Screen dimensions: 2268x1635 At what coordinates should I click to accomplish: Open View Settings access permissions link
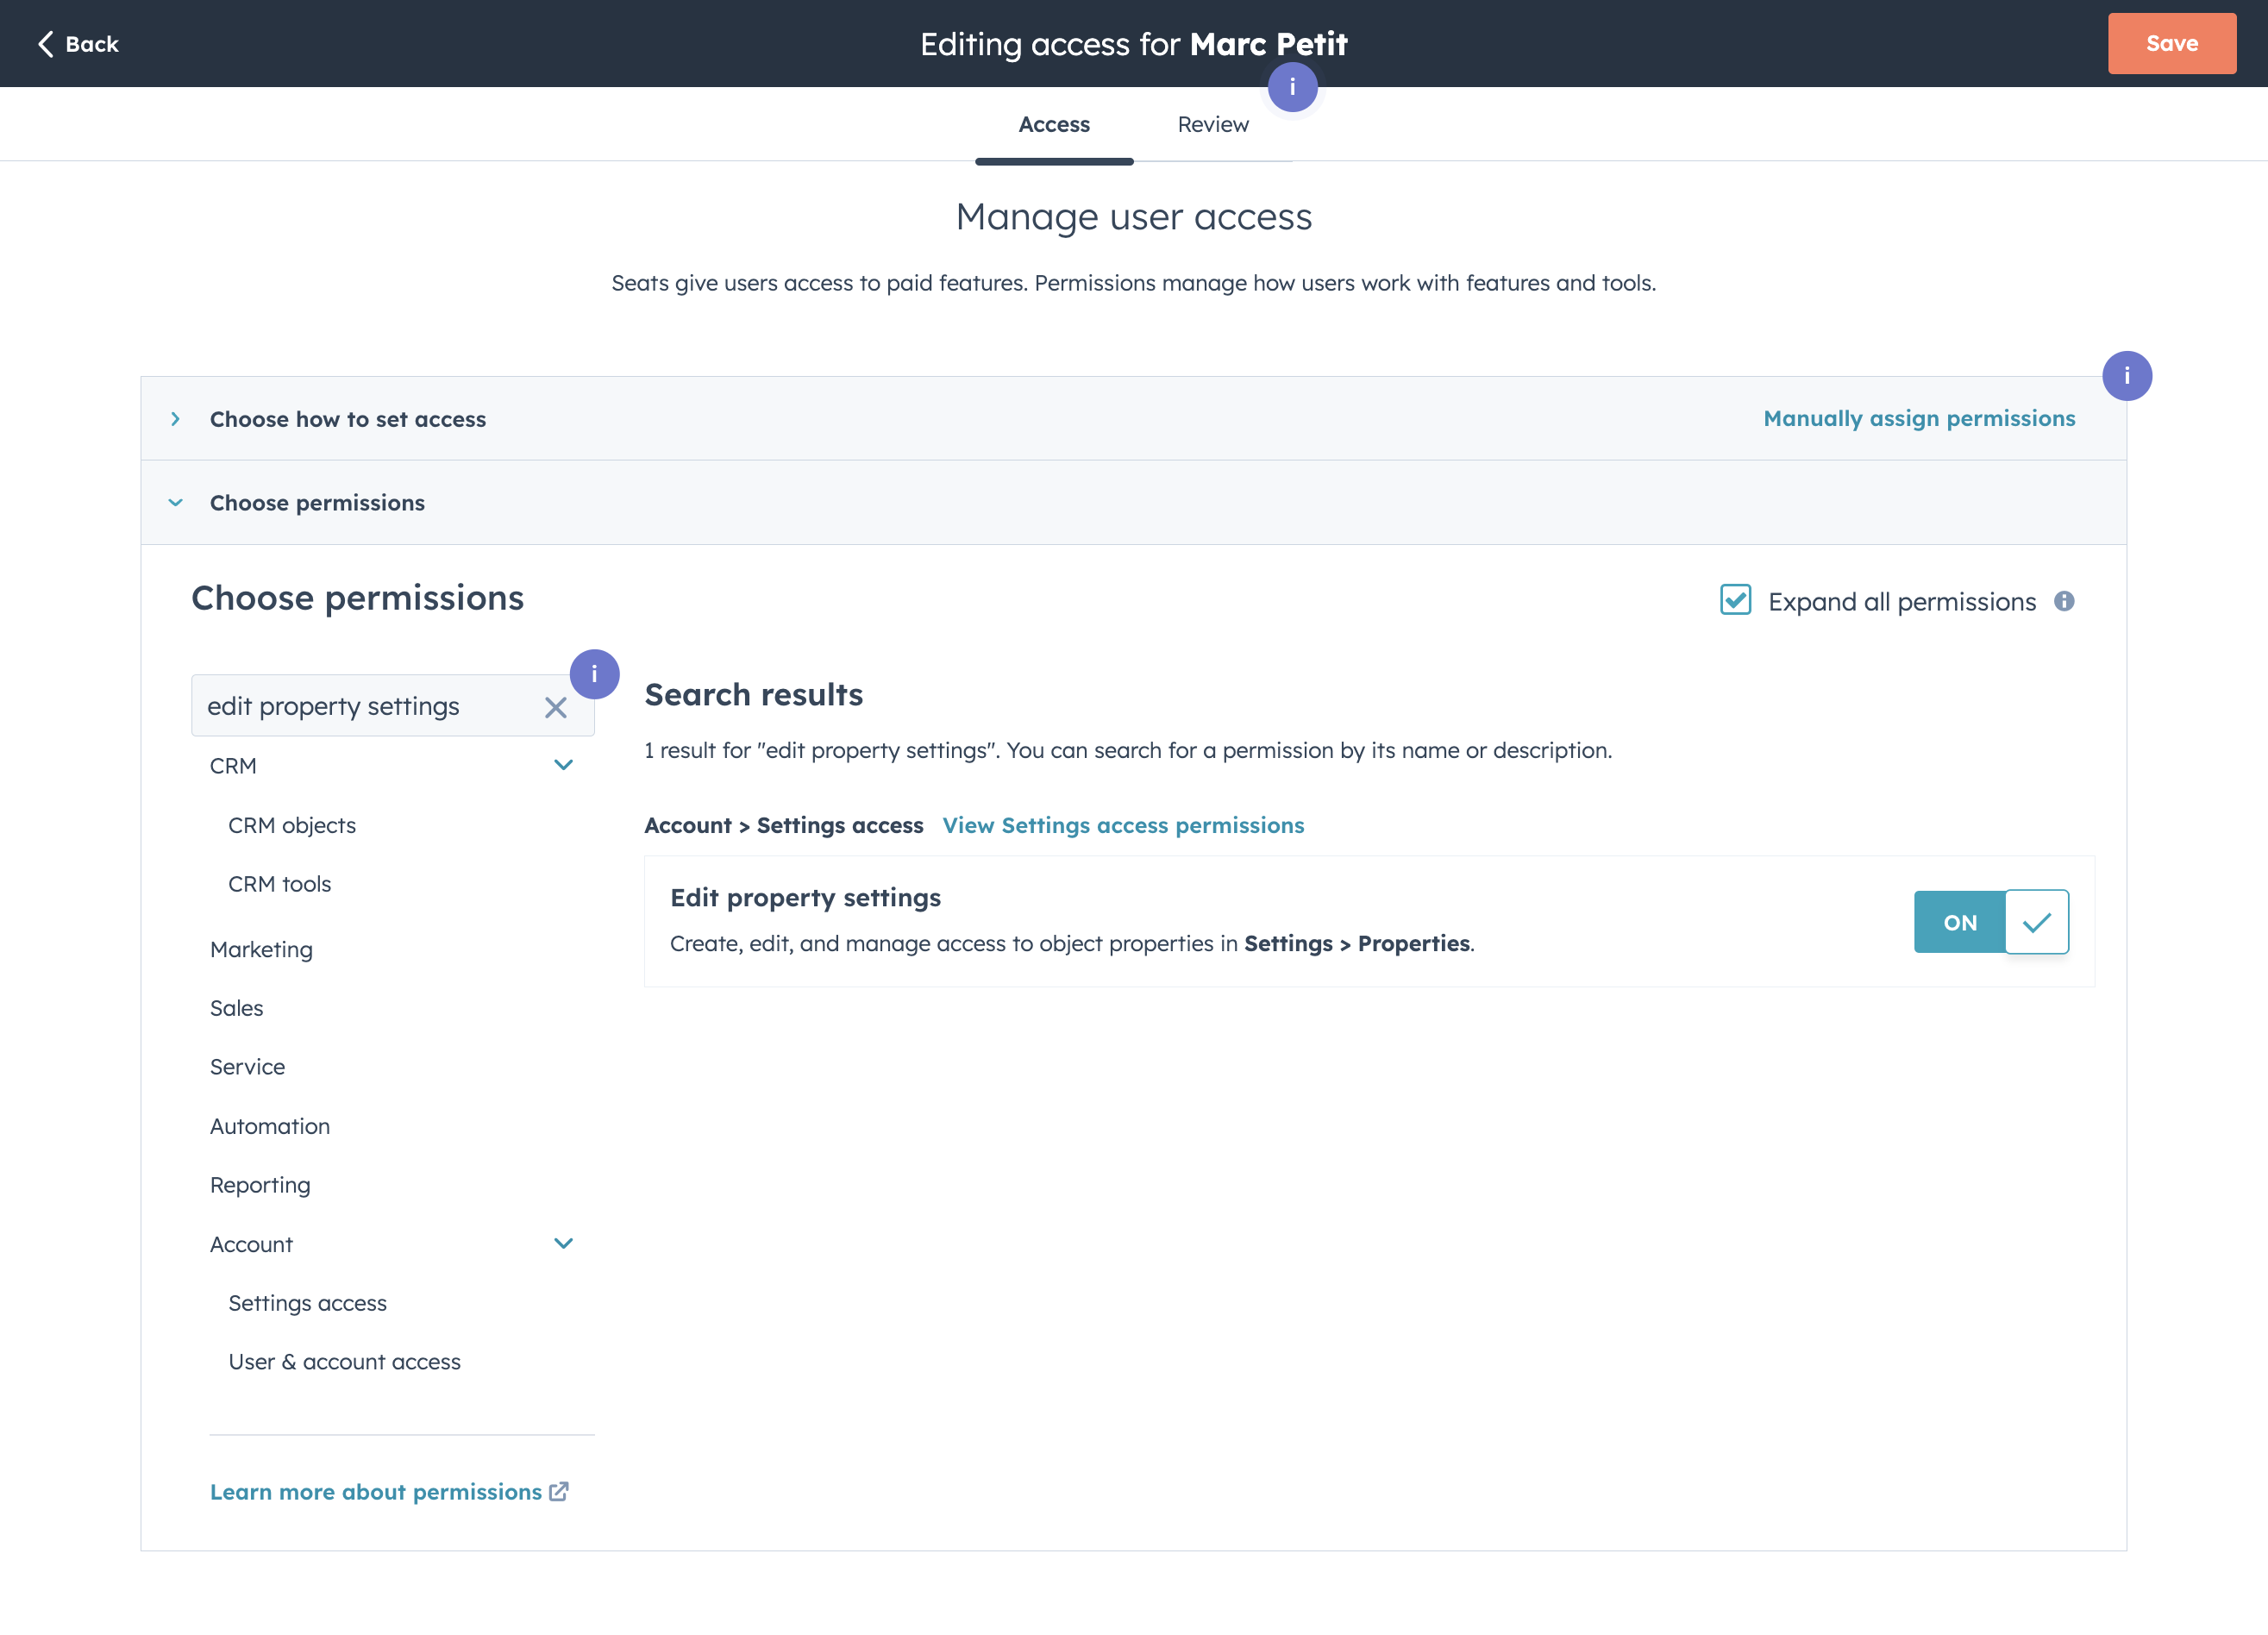[1123, 825]
